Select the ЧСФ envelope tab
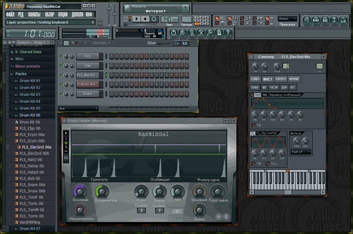The width and height of the screenshot is (353, 234). (274, 87)
